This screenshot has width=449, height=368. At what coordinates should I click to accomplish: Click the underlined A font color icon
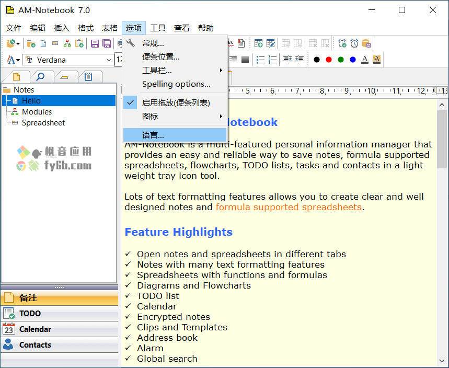pos(365,60)
